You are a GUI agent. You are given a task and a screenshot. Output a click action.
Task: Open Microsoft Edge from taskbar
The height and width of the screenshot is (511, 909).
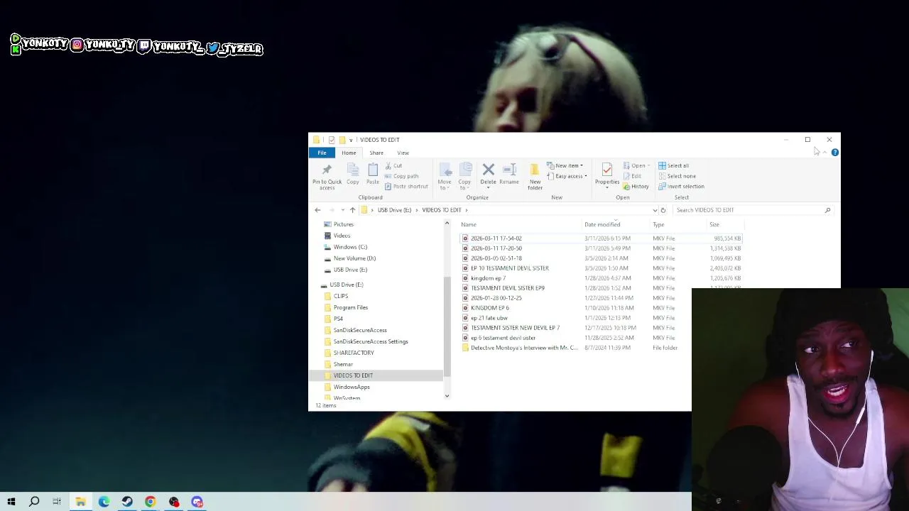(104, 502)
